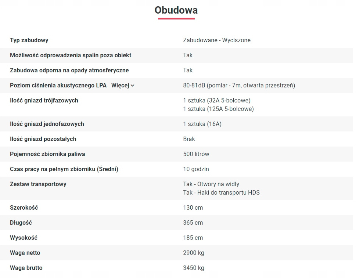The image size is (363, 278).
Task: Click the Zabudowane - Wyciszone value
Action: click(x=217, y=40)
